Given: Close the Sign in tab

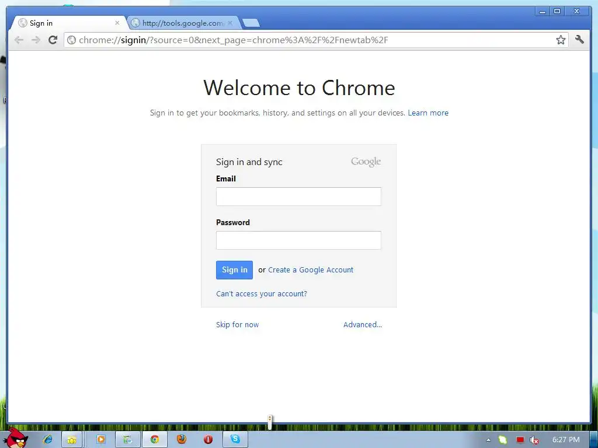Looking at the screenshot, I should pyautogui.click(x=117, y=23).
